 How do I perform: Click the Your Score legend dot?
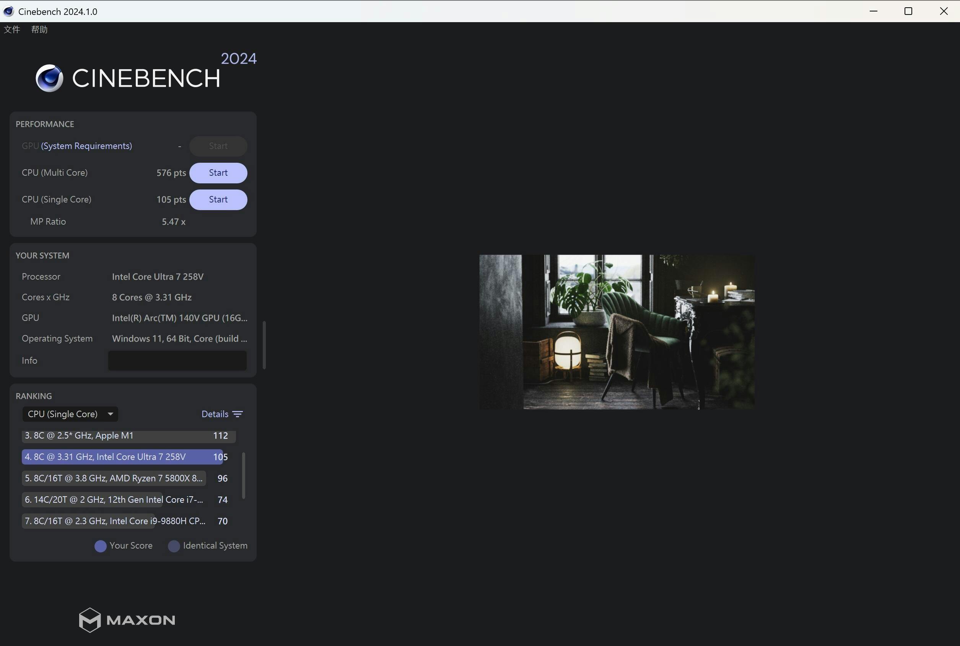(100, 546)
